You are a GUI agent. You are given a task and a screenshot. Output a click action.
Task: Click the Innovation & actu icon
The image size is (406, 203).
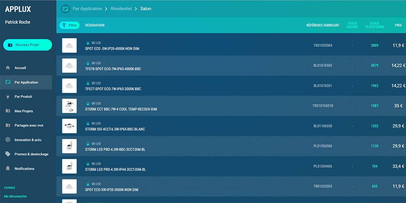tap(8, 140)
